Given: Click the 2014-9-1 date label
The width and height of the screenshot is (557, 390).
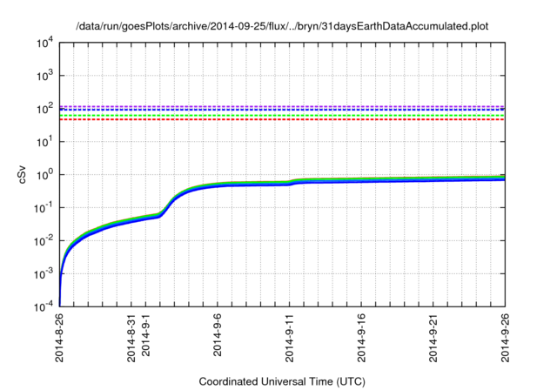Looking at the screenshot, I should (146, 334).
